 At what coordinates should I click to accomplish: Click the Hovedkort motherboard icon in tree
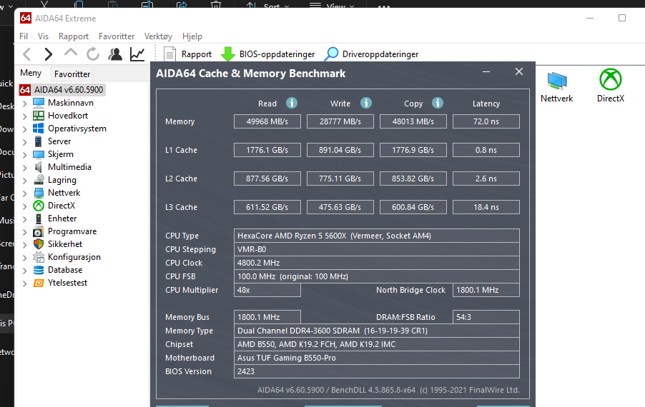[x=38, y=116]
